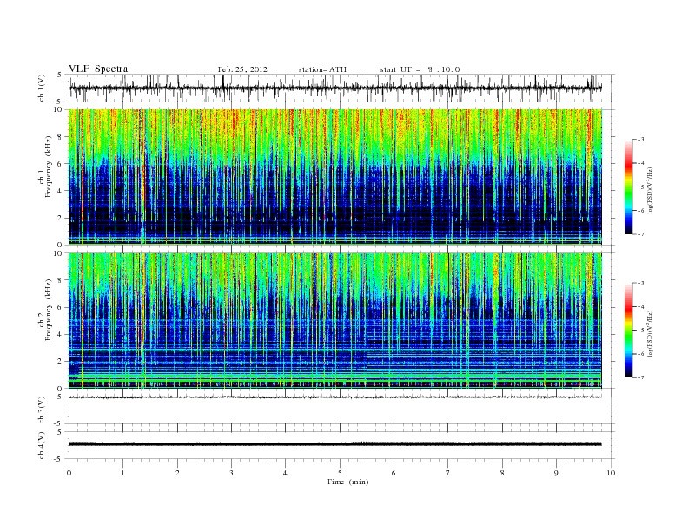This screenshot has height=531, width=688.
Task: Click the time axis tick label '8'
Action: 502,473
